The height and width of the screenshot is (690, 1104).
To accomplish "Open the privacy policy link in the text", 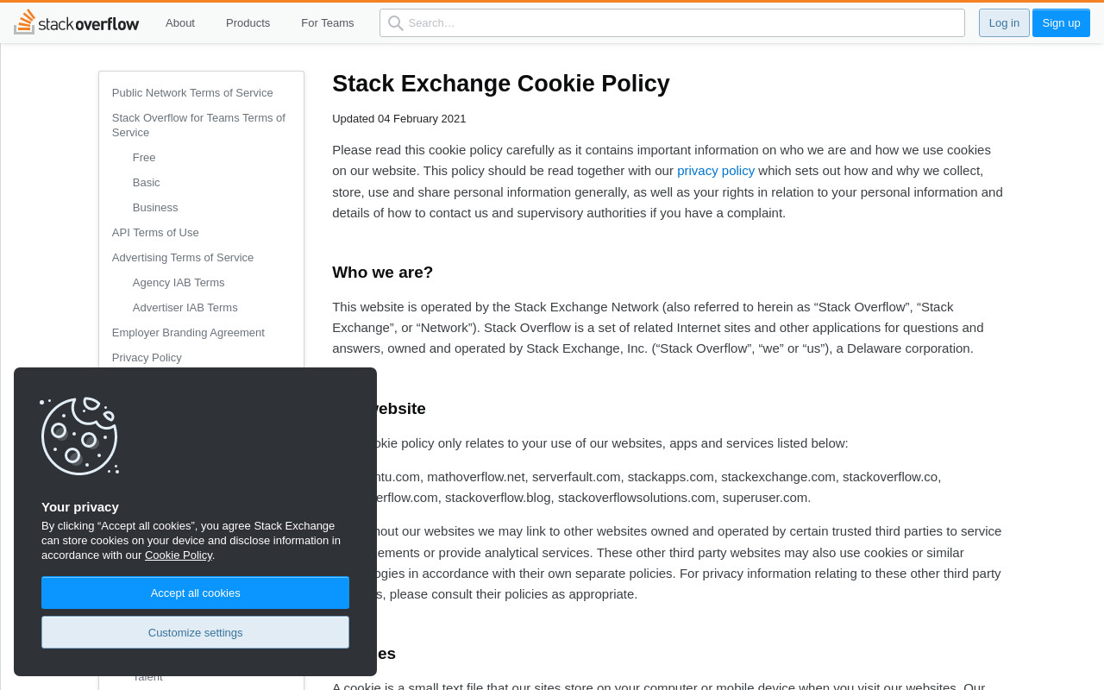I will (x=716, y=171).
